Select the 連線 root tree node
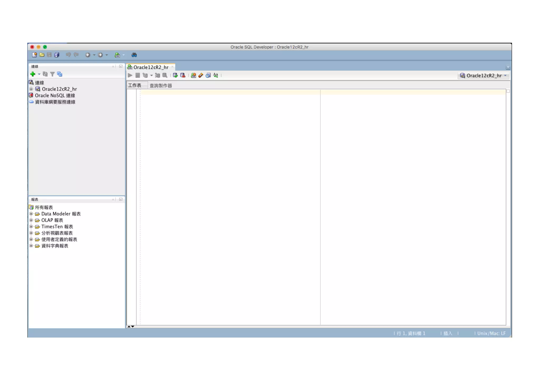Viewport: 540px width, 381px height. pos(36,83)
